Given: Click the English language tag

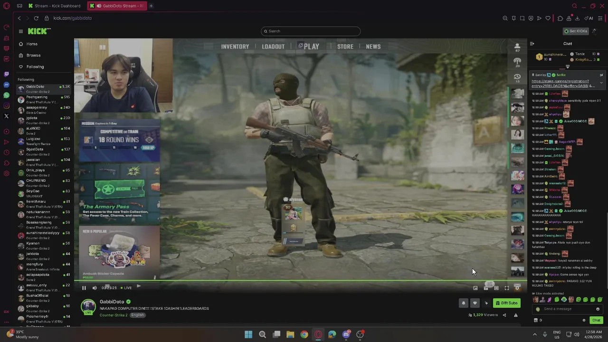Looking at the screenshot, I should 137,315.
